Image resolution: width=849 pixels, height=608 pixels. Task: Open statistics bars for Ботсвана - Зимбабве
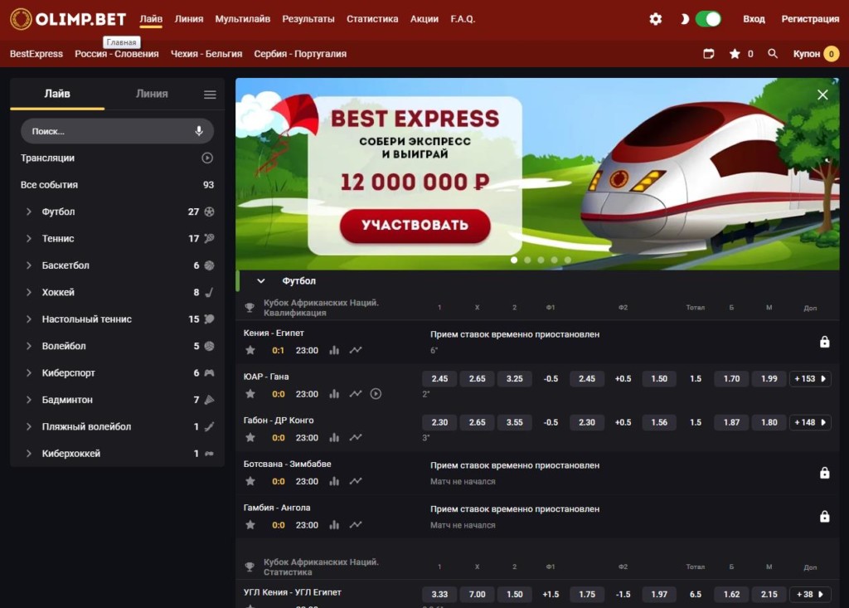click(x=334, y=481)
